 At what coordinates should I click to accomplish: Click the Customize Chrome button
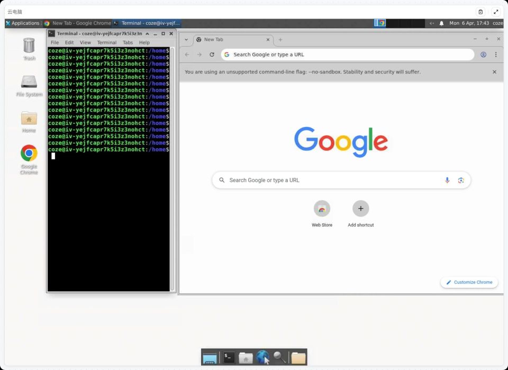pyautogui.click(x=469, y=282)
